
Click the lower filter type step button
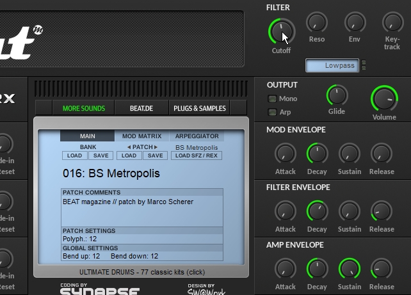click(364, 68)
